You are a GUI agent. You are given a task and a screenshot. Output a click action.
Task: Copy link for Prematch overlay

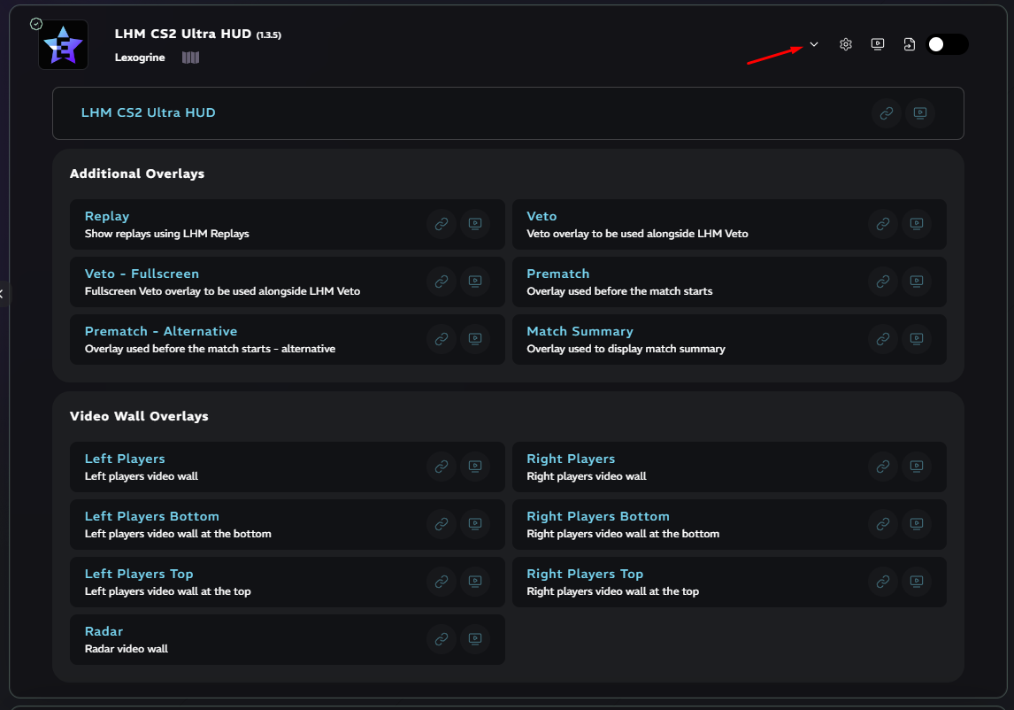[x=883, y=282]
